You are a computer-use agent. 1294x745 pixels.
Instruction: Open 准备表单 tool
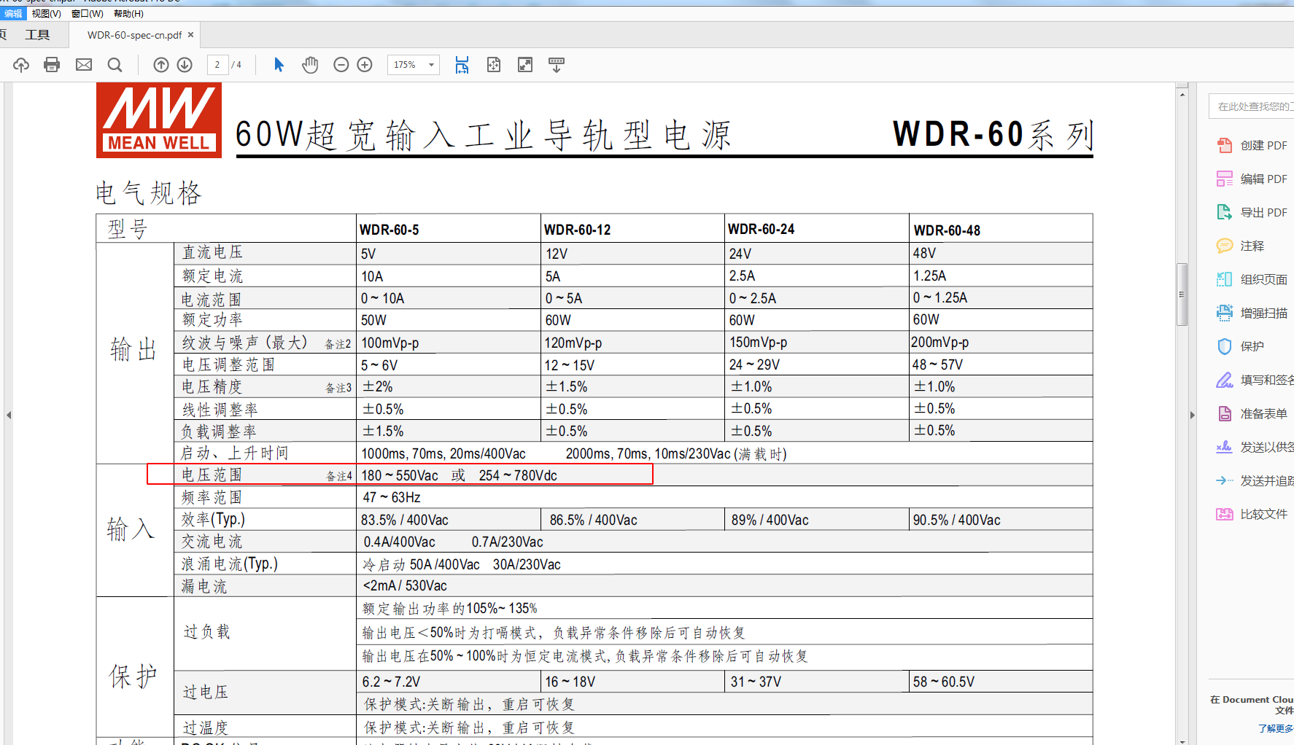[1252, 413]
